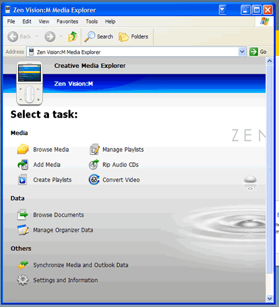
Task: Open the Back history dropdown arrow
Action: point(37,37)
